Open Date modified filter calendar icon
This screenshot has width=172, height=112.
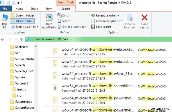(x=49, y=18)
